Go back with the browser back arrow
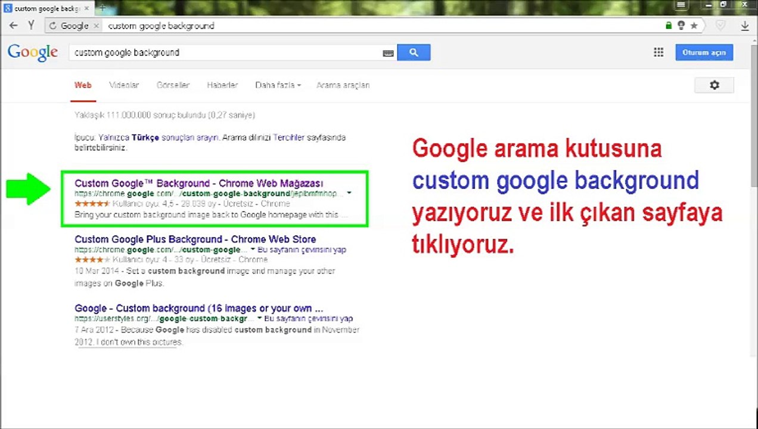This screenshot has height=429, width=758. [x=13, y=26]
